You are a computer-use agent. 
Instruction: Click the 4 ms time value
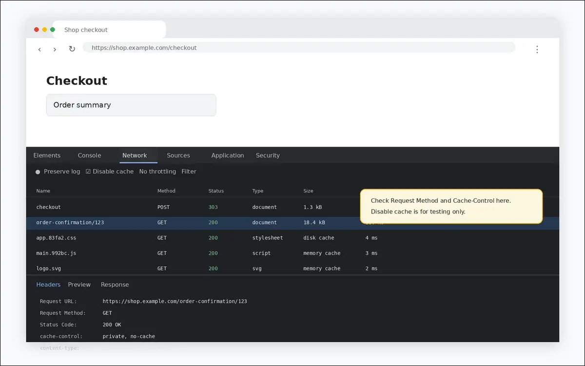coord(371,238)
